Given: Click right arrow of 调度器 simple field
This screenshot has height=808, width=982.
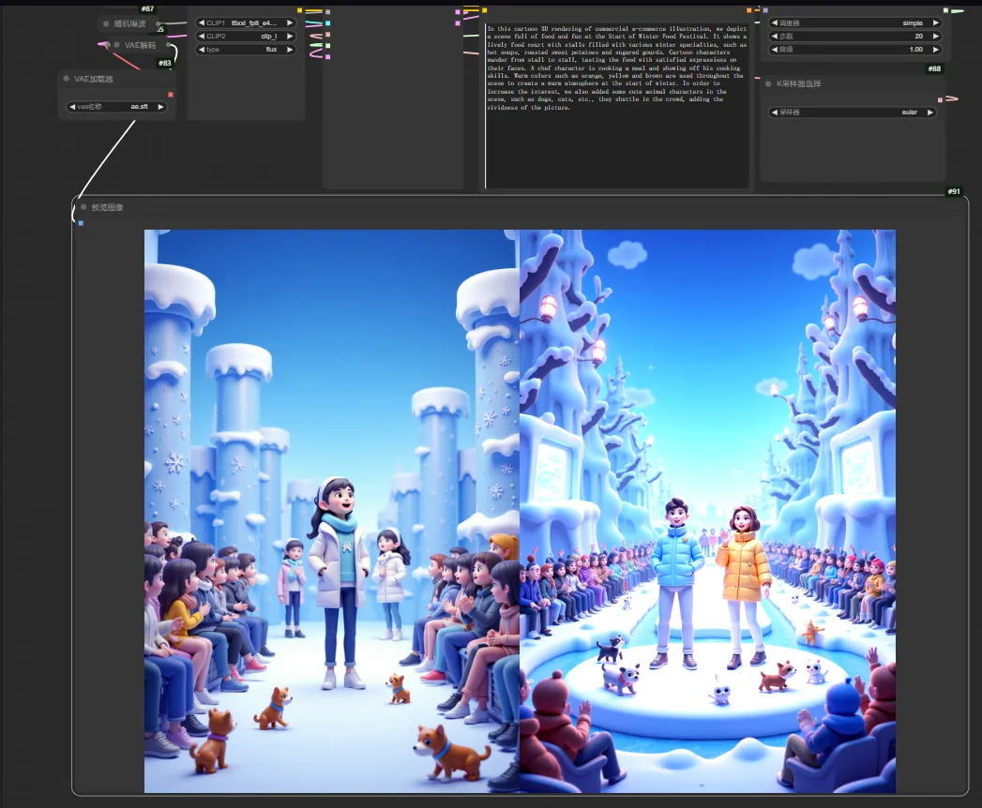Looking at the screenshot, I should click(934, 22).
